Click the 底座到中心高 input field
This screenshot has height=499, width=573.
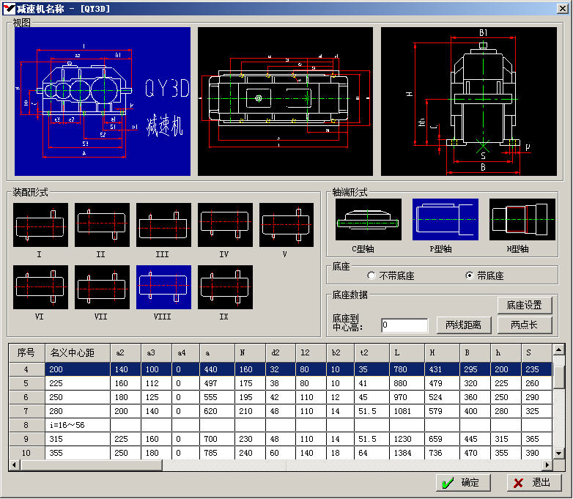pyautogui.click(x=404, y=325)
